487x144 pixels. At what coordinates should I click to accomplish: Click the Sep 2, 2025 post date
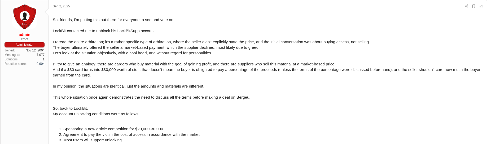pyautogui.click(x=61, y=6)
